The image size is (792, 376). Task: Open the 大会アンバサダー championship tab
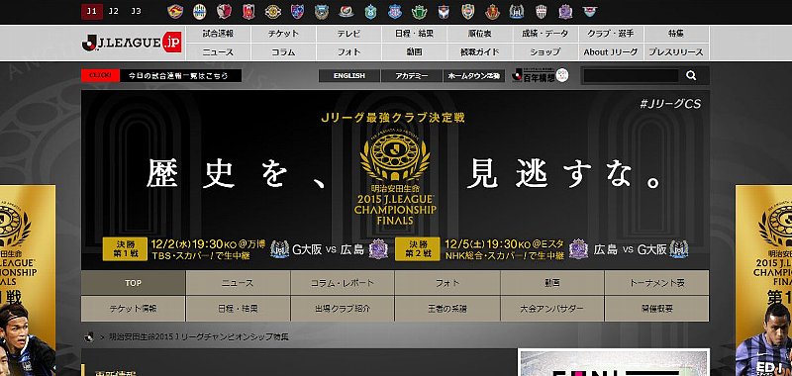pyautogui.click(x=552, y=309)
